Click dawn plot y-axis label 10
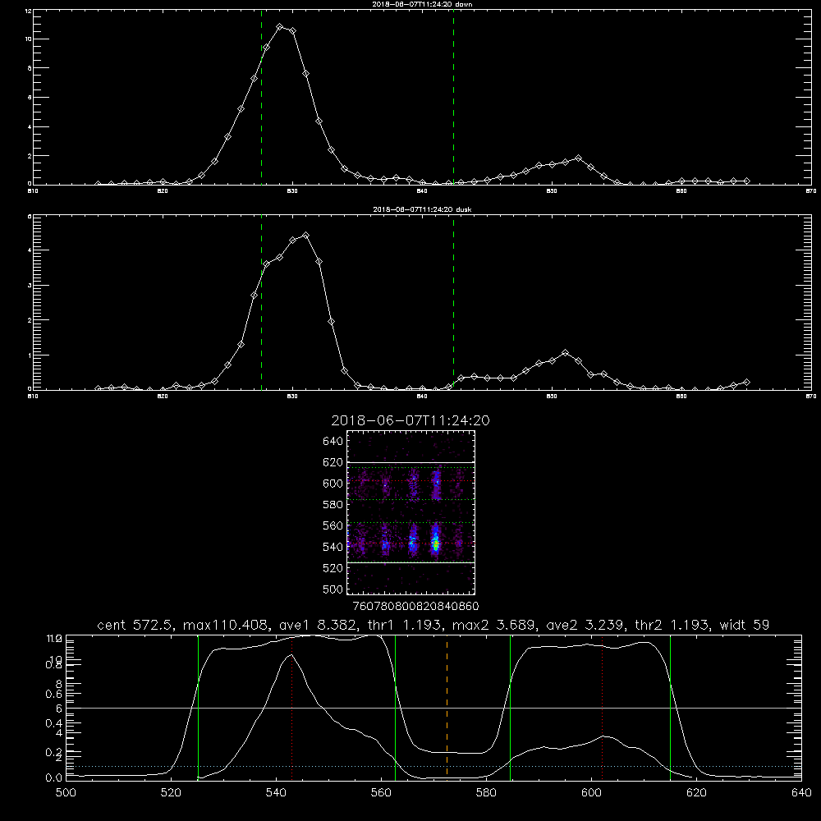This screenshot has height=821, width=821. [x=27, y=39]
